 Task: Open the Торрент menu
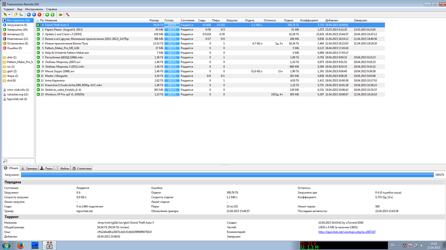(9, 9)
